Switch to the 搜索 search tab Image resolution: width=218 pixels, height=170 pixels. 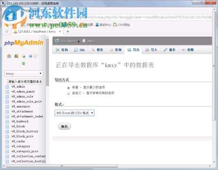pyautogui.click(x=97, y=50)
